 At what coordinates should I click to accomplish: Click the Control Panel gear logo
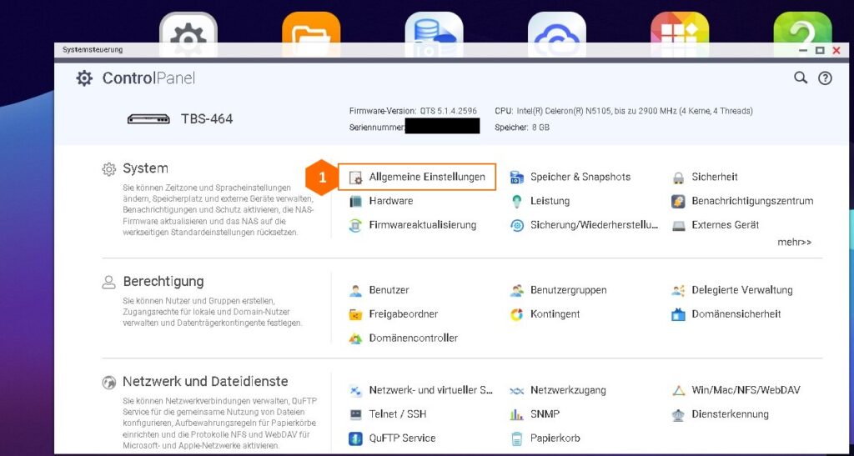coord(84,78)
